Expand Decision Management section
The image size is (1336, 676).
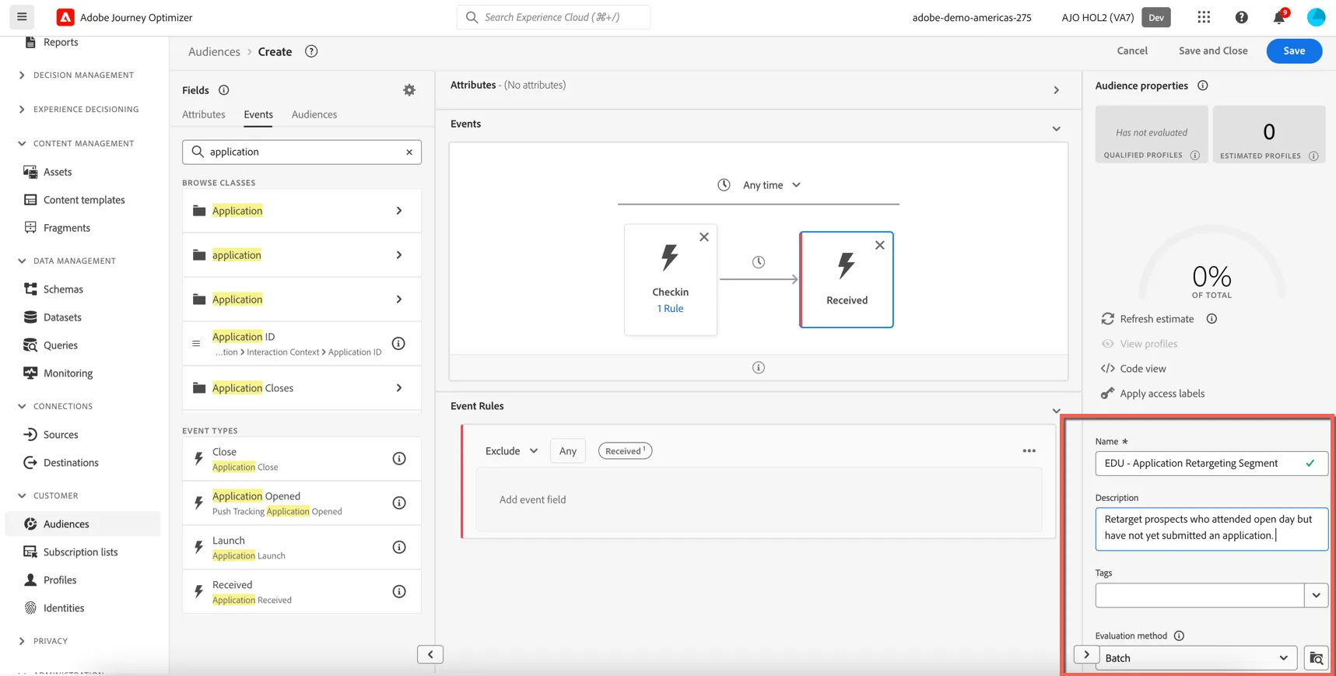(x=22, y=75)
